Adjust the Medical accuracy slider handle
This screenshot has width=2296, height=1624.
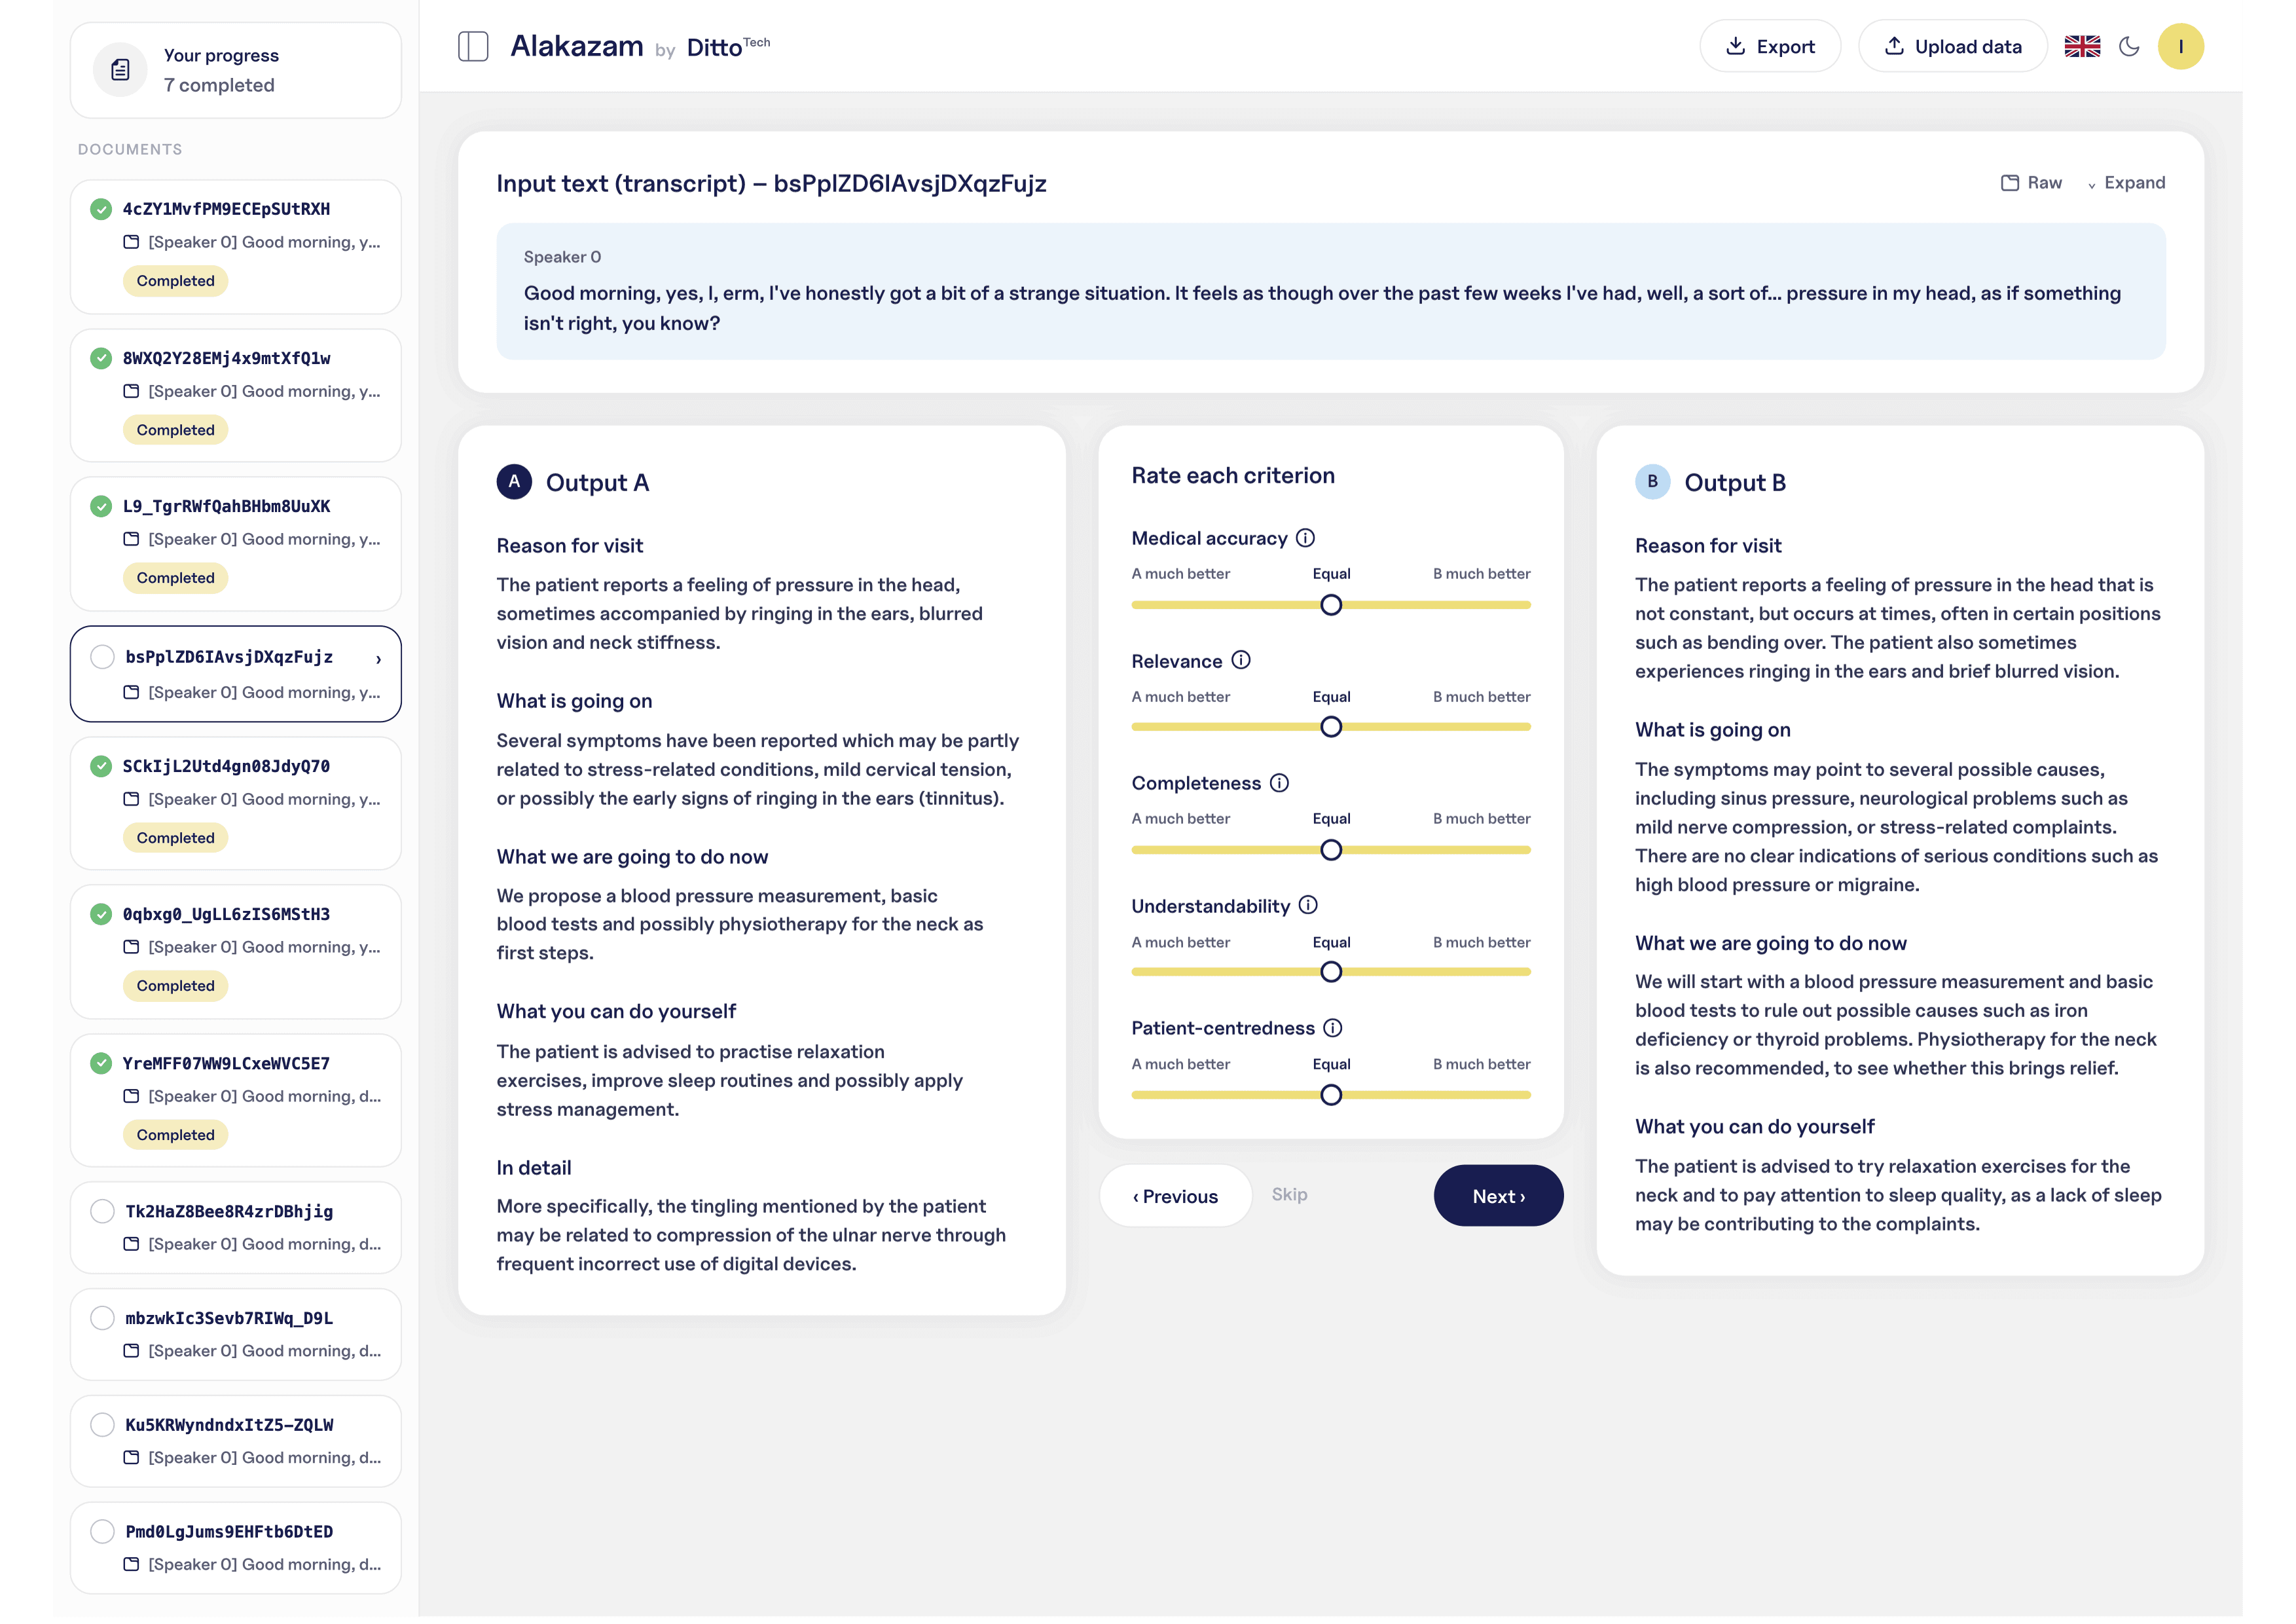click(1331, 605)
